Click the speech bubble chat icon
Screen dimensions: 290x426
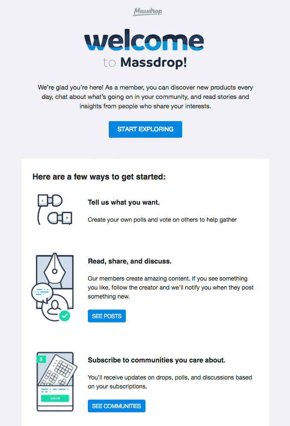[x=42, y=293]
